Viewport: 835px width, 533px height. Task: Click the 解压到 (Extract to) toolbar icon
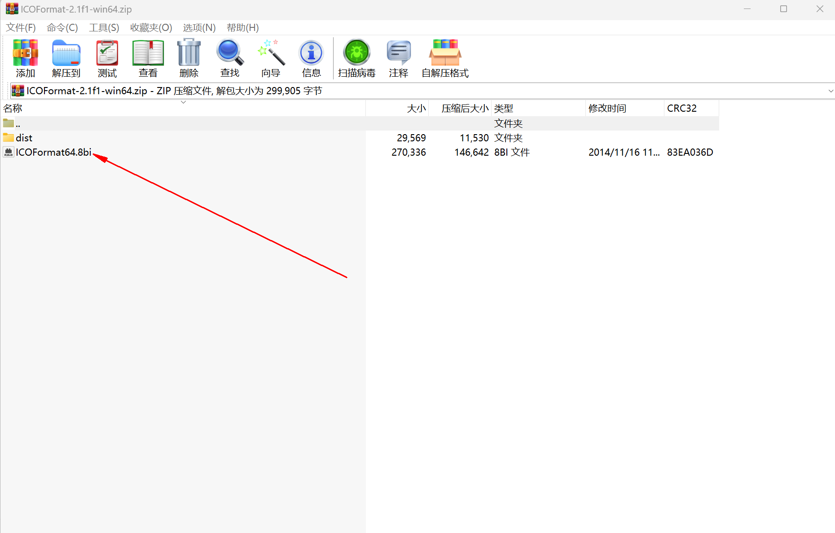coord(66,53)
